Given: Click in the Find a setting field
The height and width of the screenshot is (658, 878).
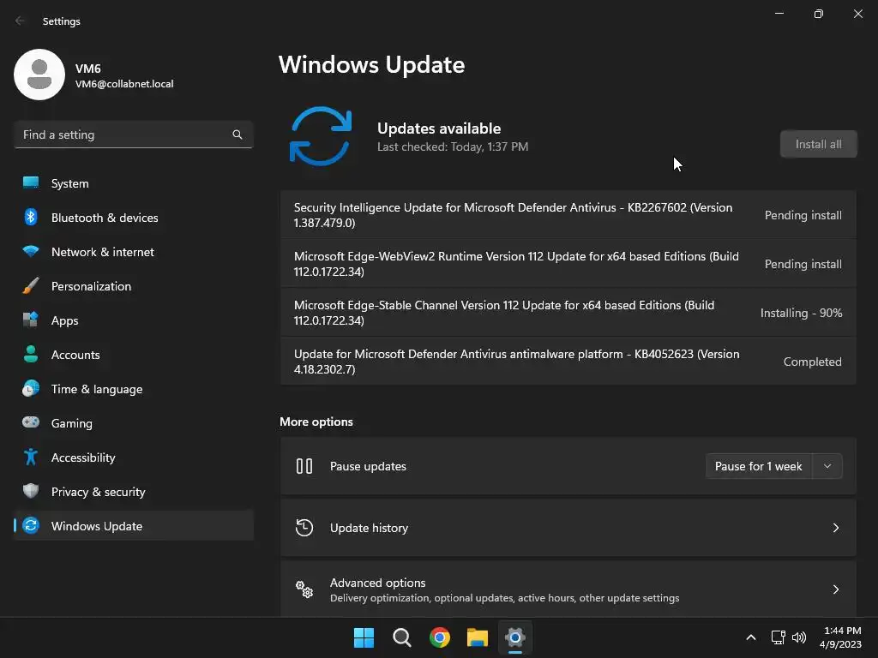Looking at the screenshot, I should click(133, 135).
